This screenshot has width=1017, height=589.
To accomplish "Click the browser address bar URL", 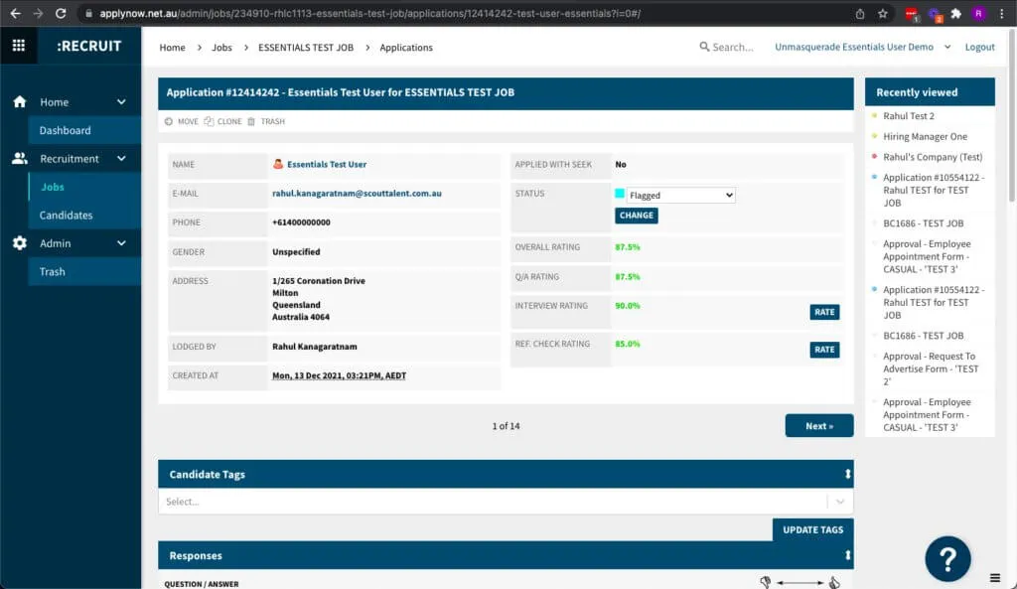I will (369, 13).
